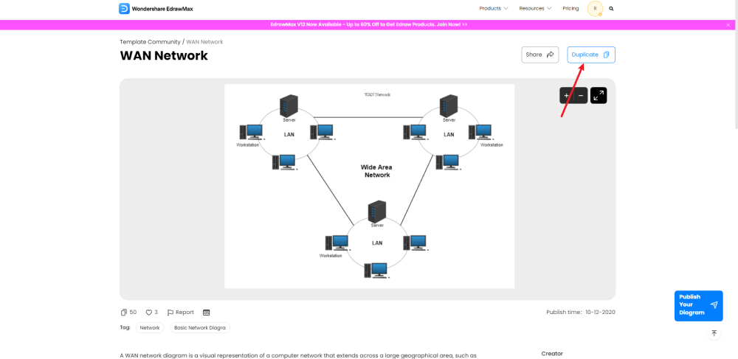This screenshot has height=359, width=738.
Task: Zoom in with the plus icon
Action: point(566,95)
